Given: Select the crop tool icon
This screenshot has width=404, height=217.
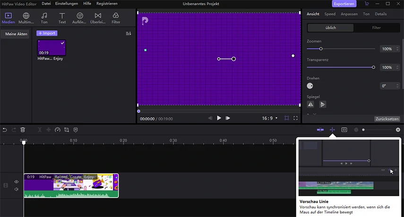Looking at the screenshot, I should point(67,130).
